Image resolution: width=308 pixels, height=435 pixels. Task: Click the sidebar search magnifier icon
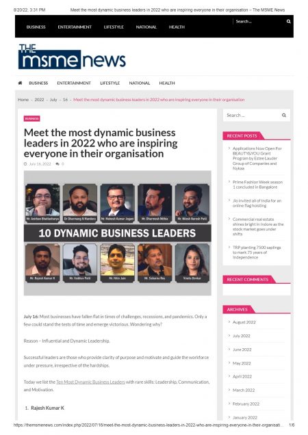284,115
